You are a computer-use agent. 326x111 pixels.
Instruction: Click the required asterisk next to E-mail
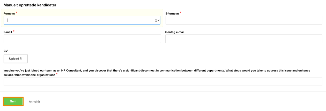pyautogui.click(x=14, y=31)
